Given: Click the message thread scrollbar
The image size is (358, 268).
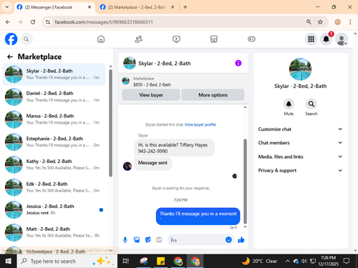Looking at the screenshot, I should pyautogui.click(x=245, y=181).
